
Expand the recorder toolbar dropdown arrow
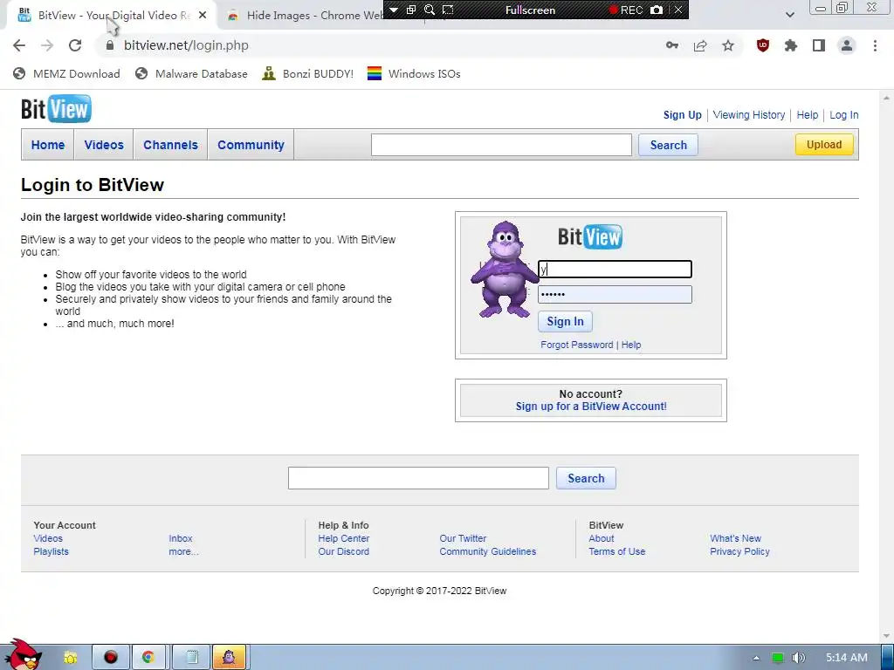394,10
